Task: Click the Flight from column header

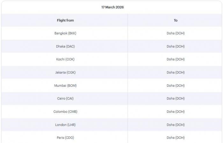Action: pos(65,20)
